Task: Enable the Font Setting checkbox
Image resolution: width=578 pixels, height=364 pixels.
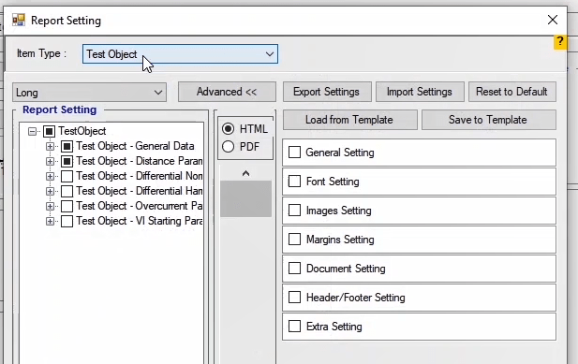Action: coord(294,182)
